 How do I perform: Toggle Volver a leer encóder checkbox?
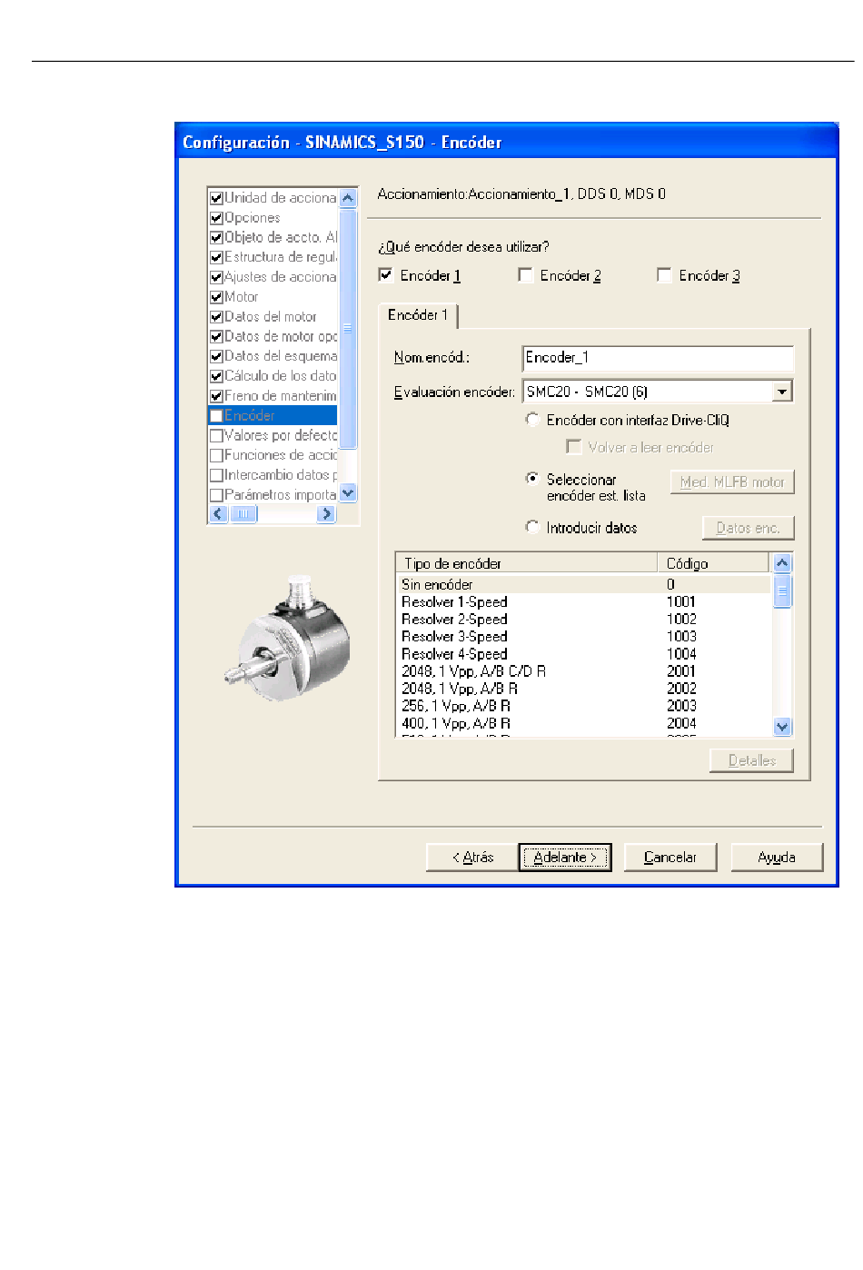[573, 447]
